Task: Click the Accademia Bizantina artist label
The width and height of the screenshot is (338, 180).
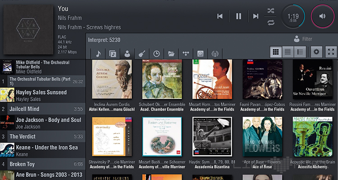Action: (212, 167)
